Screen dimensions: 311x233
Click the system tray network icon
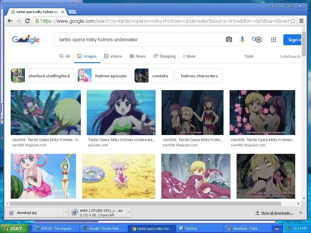(x=289, y=228)
